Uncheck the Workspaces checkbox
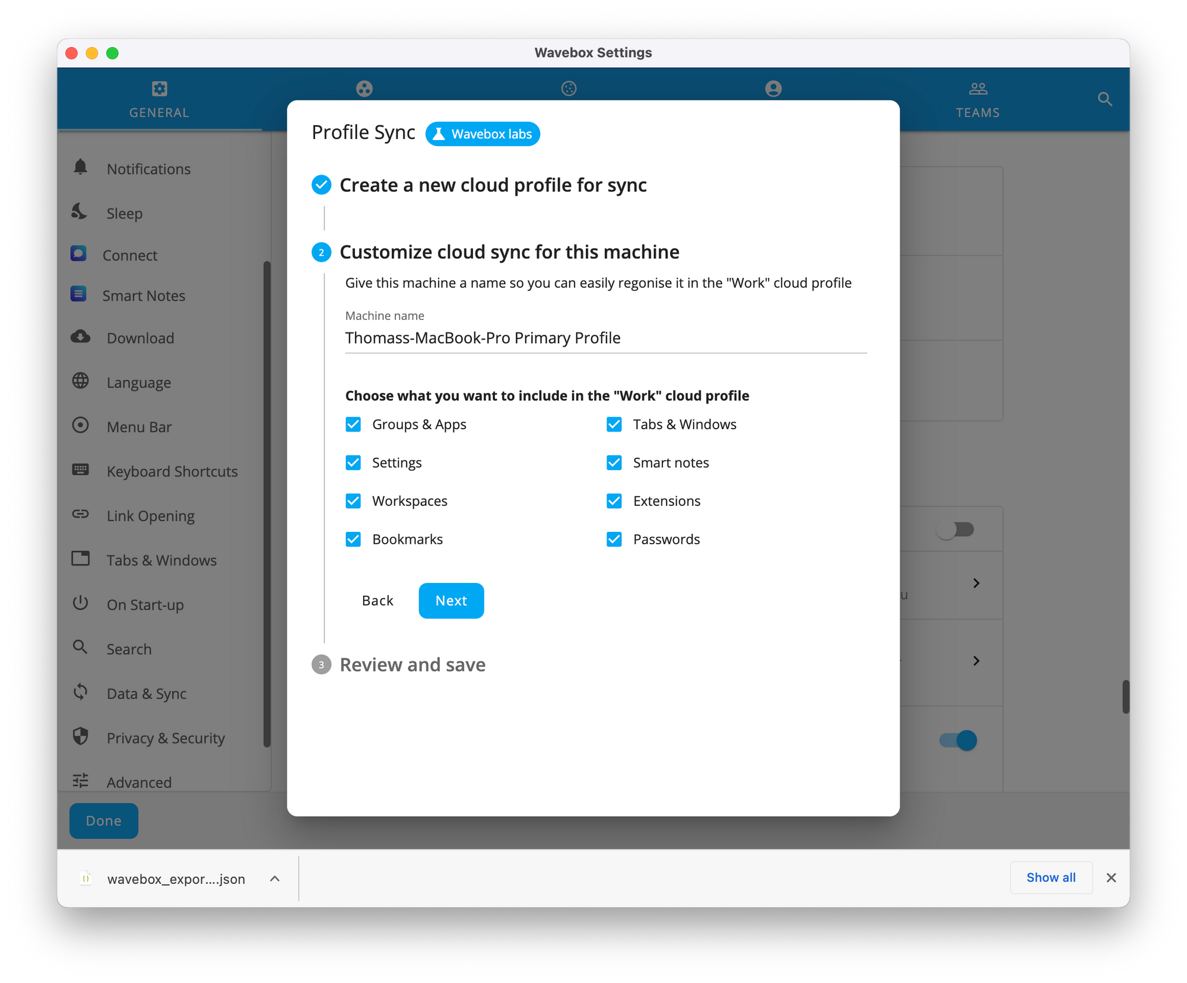 353,501
